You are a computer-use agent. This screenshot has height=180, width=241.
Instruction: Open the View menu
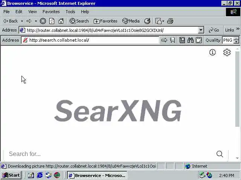click(33, 12)
